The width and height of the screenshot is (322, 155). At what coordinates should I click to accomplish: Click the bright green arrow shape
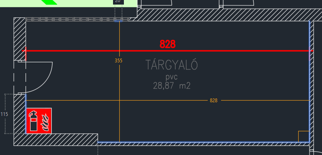[49, 2]
